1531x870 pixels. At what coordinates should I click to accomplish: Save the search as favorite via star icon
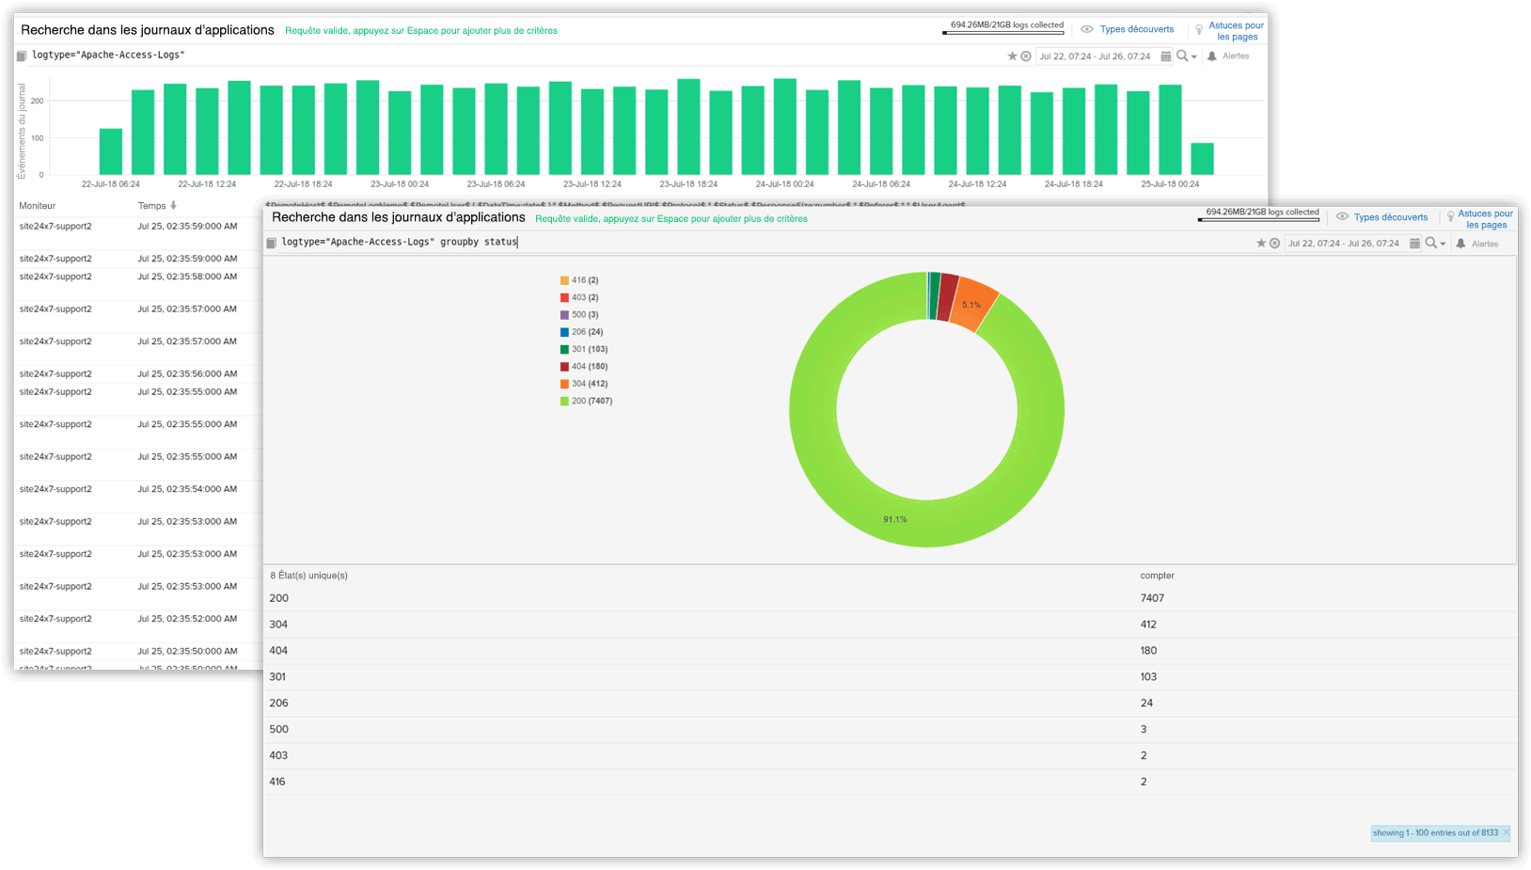pos(1261,243)
